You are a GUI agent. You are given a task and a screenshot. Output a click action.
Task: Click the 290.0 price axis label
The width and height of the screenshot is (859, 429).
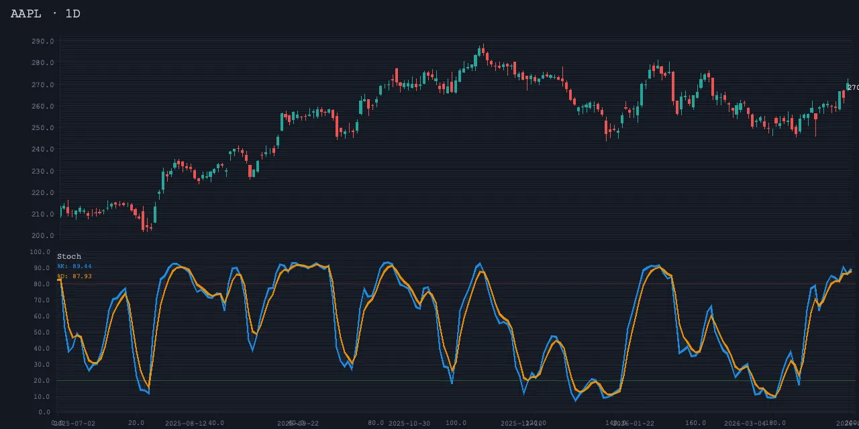pos(42,42)
